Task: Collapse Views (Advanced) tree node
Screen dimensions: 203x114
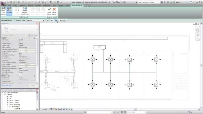Action: pos(2,92)
